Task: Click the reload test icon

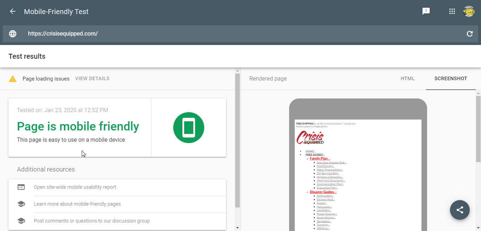Action: point(469,34)
